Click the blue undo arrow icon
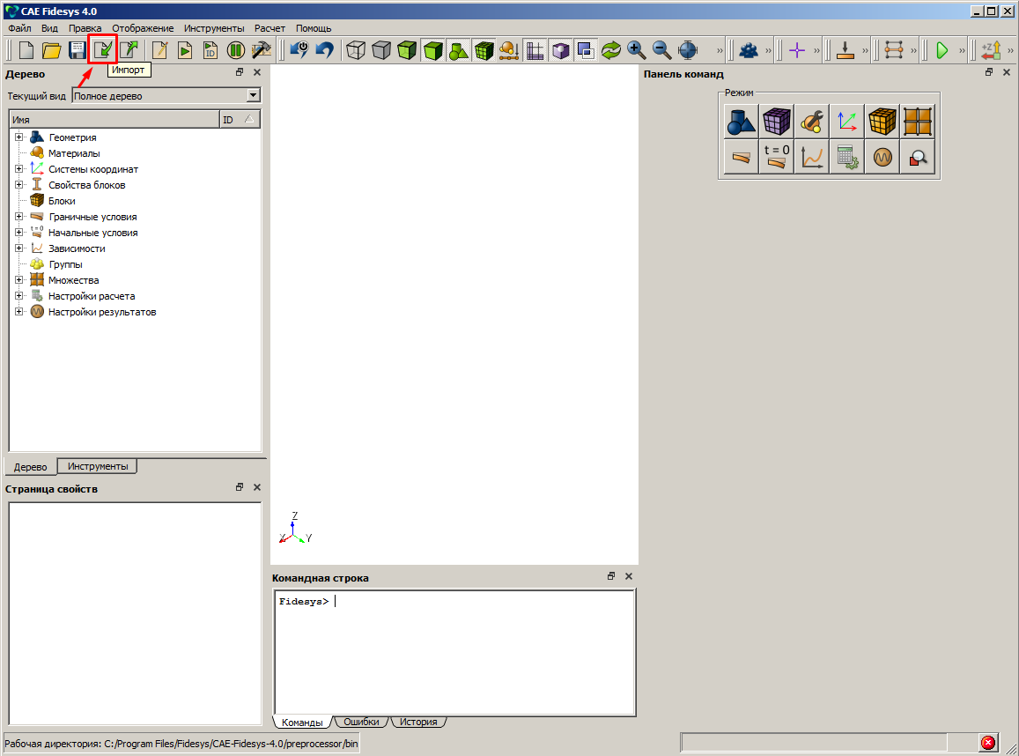Viewport: 1019px width, 756px height. [x=324, y=50]
